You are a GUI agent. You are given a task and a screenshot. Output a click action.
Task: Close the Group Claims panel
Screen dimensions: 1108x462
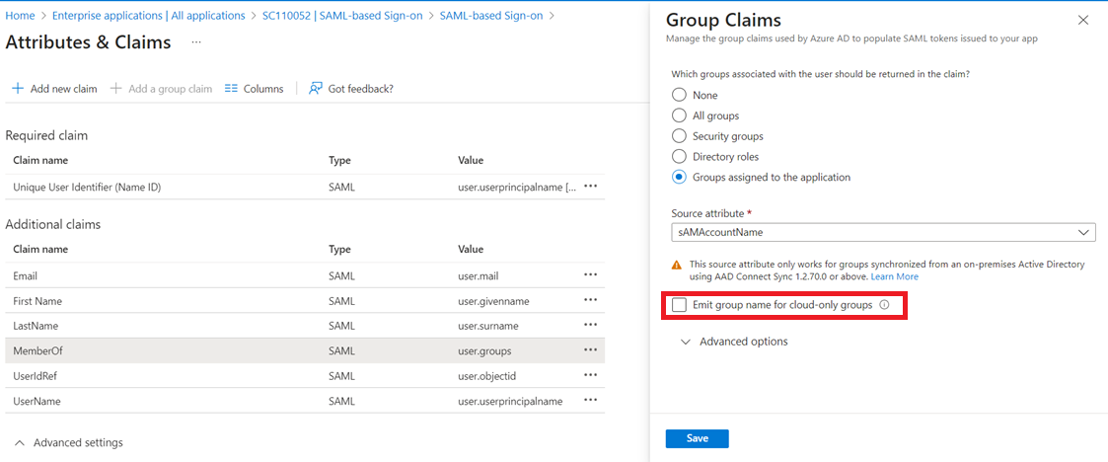click(x=1083, y=20)
